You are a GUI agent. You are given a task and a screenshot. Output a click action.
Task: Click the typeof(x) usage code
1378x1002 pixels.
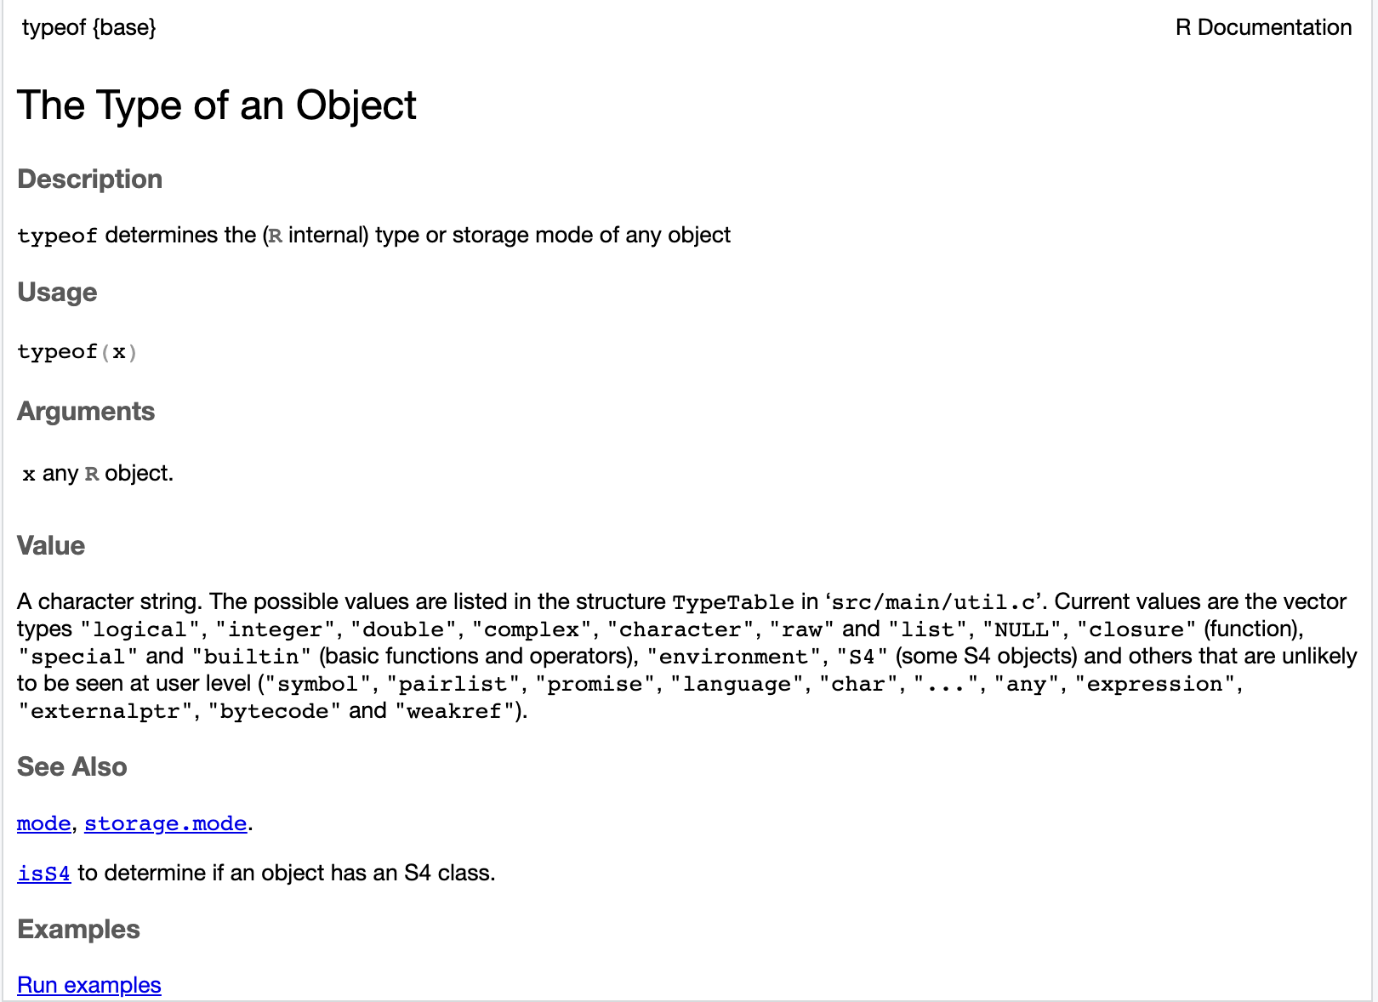coord(77,351)
